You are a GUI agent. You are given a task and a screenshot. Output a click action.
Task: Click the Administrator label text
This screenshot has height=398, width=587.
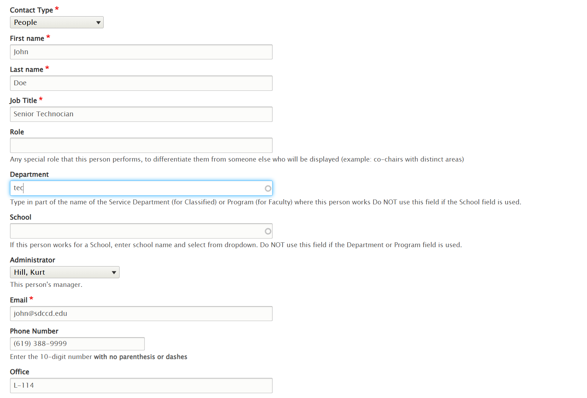pos(32,260)
